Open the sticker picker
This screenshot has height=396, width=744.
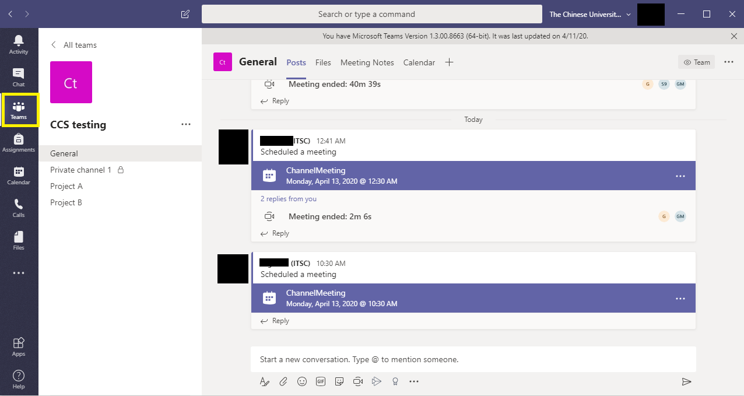(339, 381)
